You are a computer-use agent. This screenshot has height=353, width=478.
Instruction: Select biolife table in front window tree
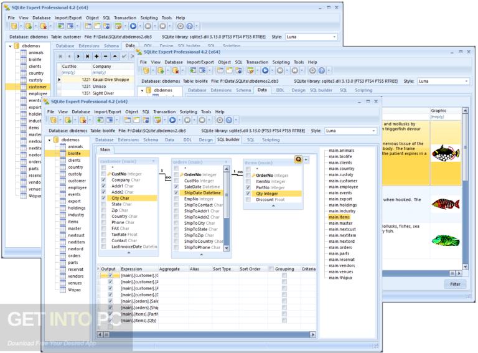click(x=75, y=153)
